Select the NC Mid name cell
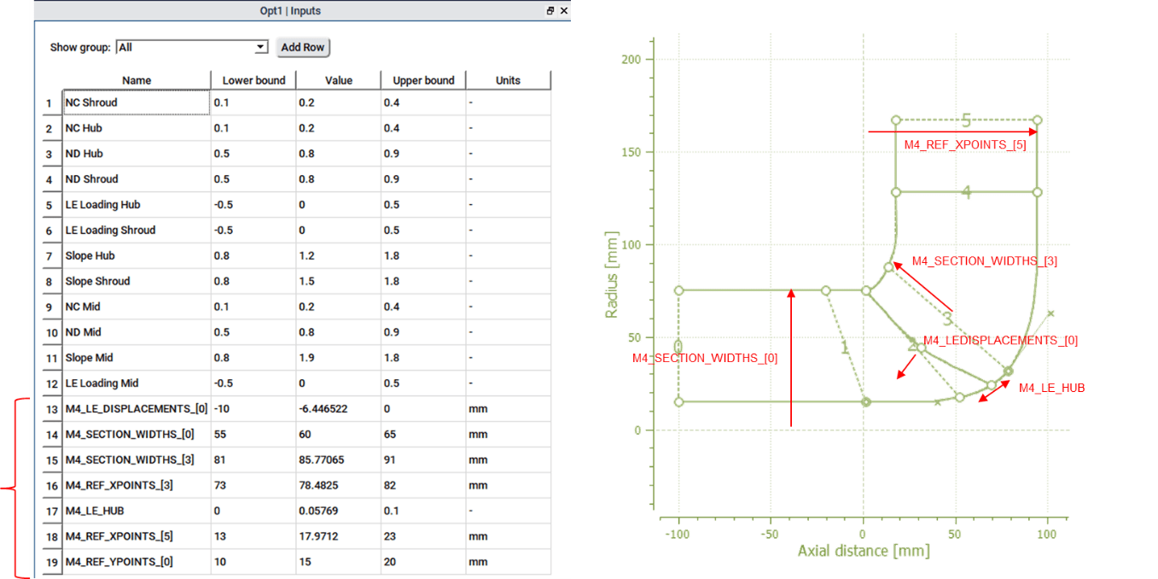Image resolution: width=1158 pixels, height=579 pixels. [x=137, y=307]
